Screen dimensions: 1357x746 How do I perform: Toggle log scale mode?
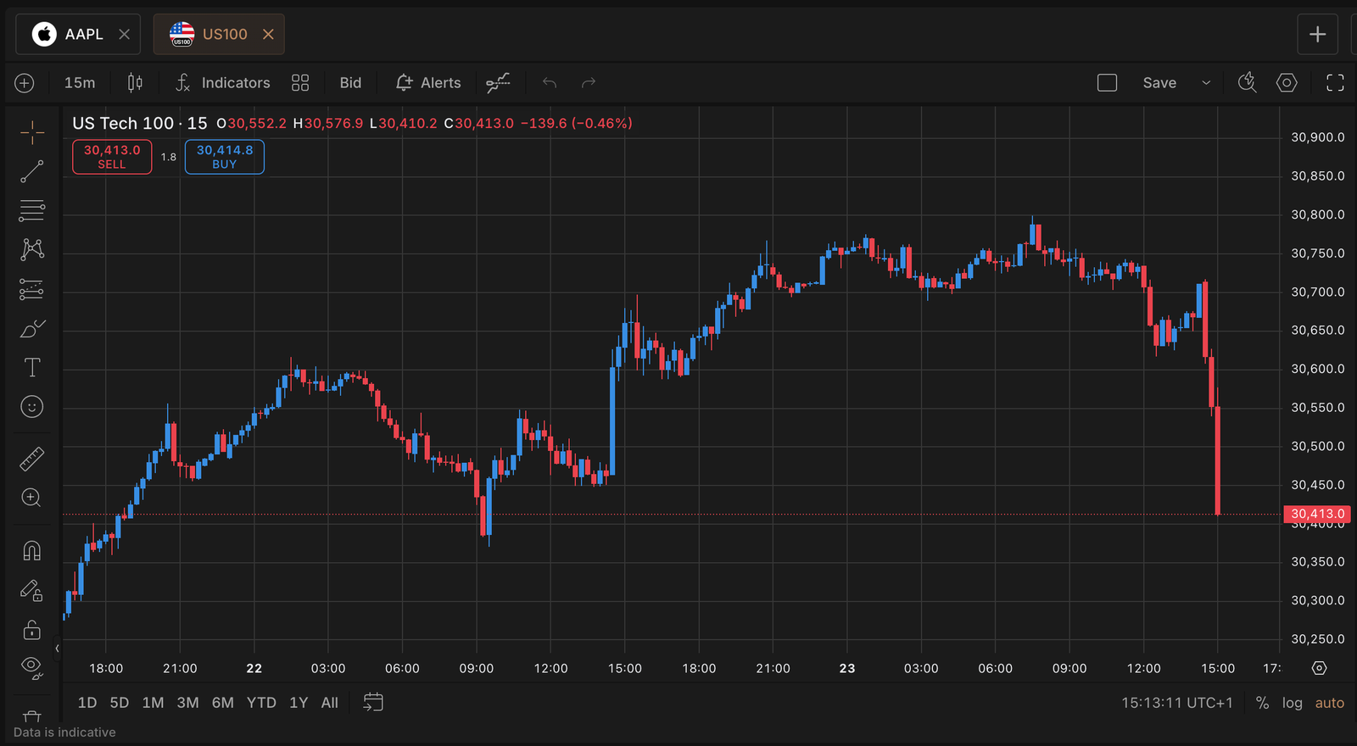click(1292, 703)
